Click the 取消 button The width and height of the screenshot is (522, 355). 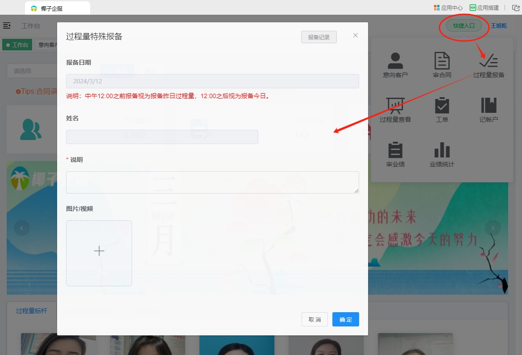[315, 319]
